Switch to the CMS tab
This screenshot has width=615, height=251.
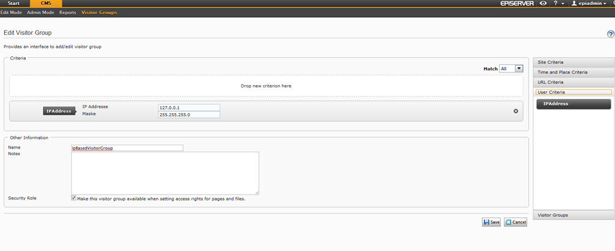46,4
